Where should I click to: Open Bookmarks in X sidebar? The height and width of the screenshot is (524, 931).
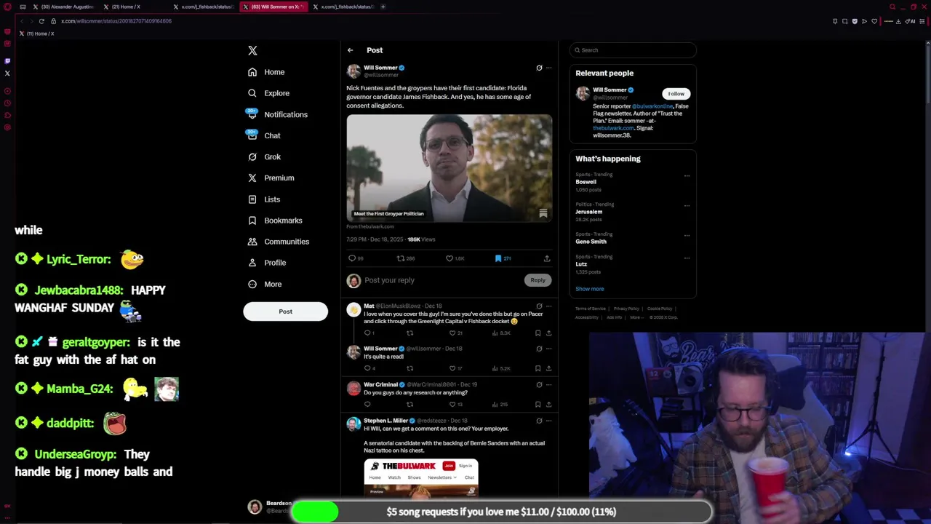point(274,221)
